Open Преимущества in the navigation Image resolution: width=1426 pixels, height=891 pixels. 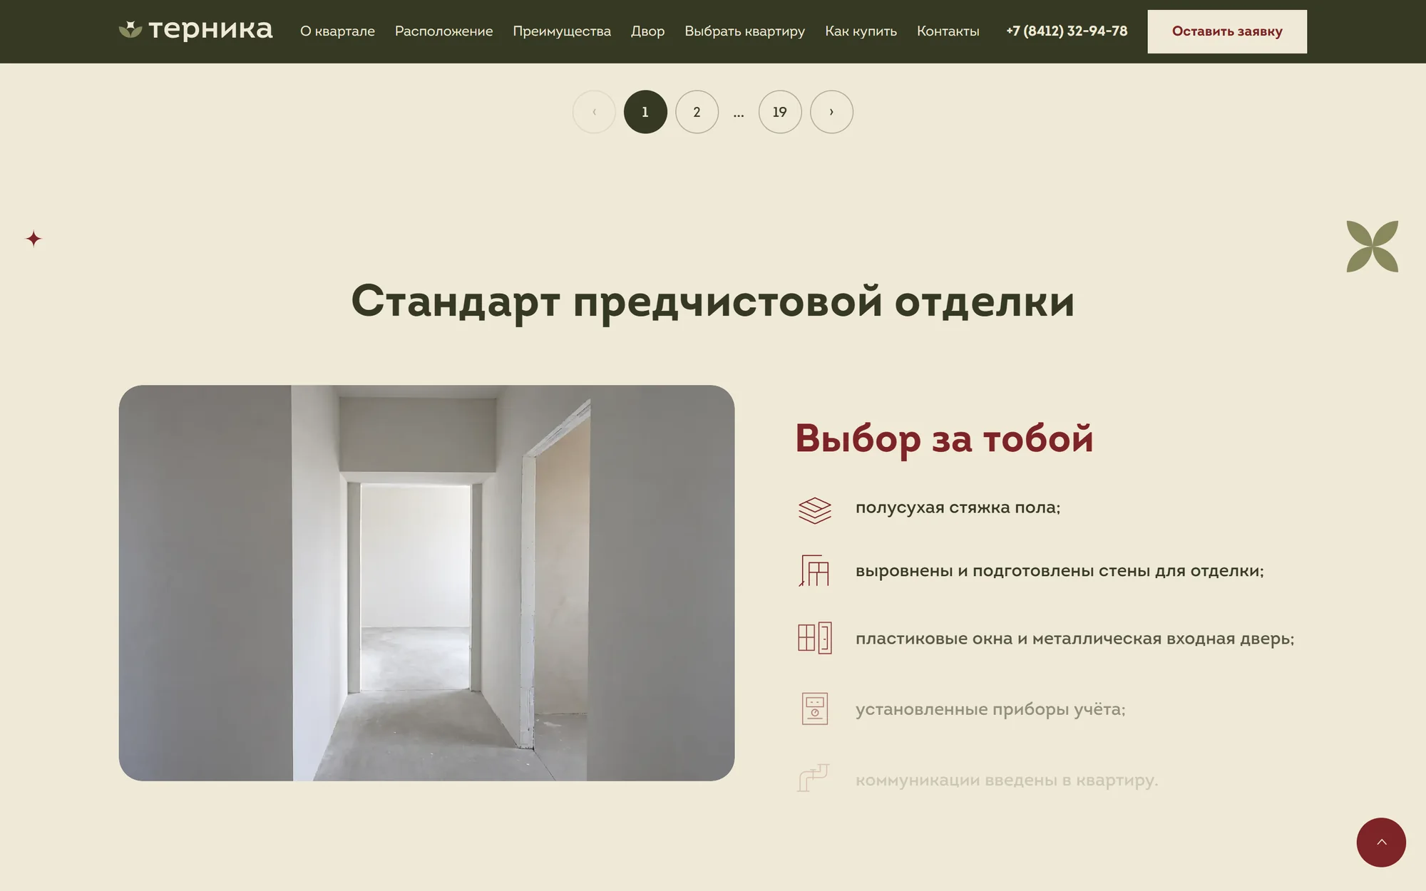562,31
